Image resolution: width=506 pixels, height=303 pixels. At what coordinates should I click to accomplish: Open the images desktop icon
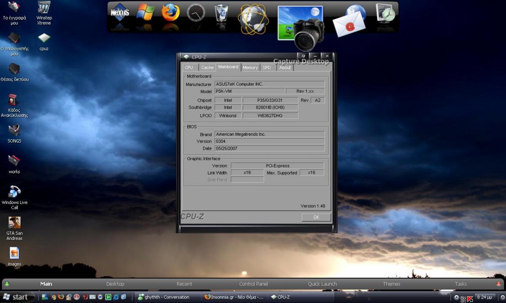(14, 257)
